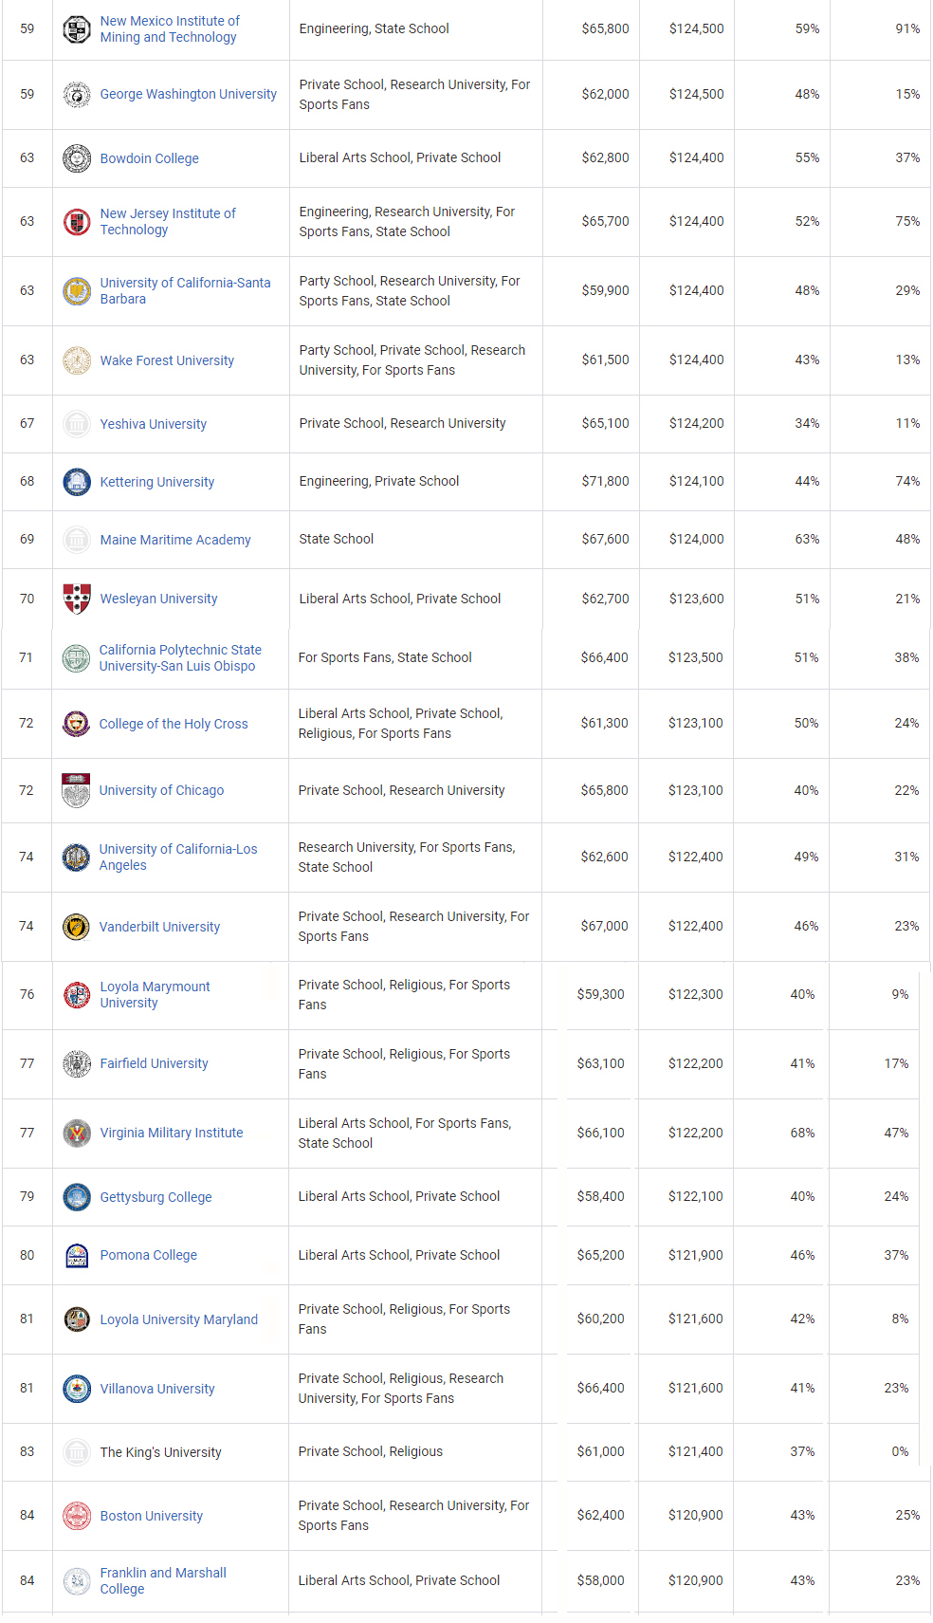Click the Boston University seal icon
Image resolution: width=933 pixels, height=1623 pixels.
76,1516
